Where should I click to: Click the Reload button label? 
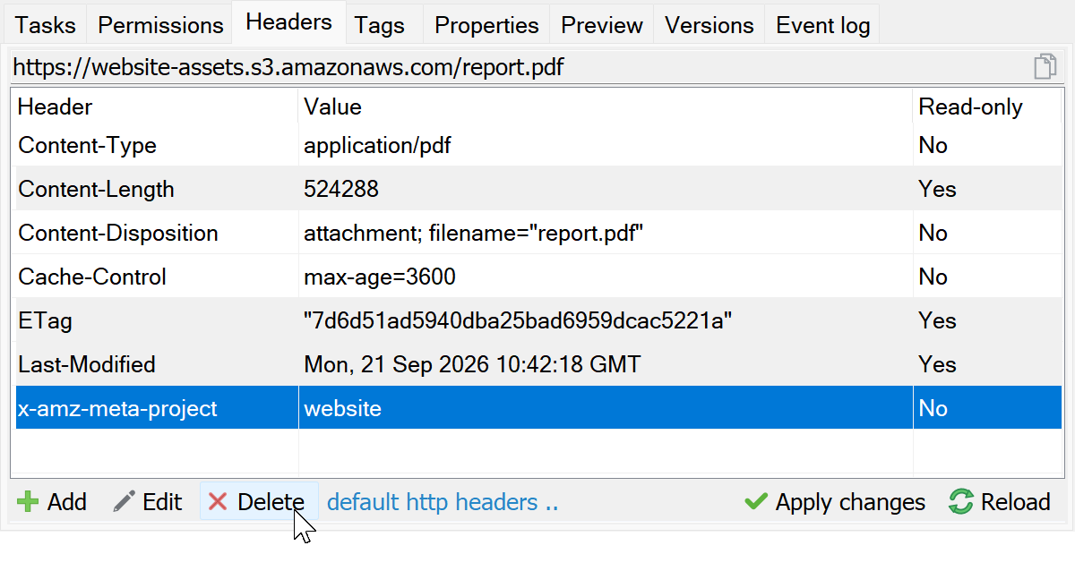tap(1016, 503)
